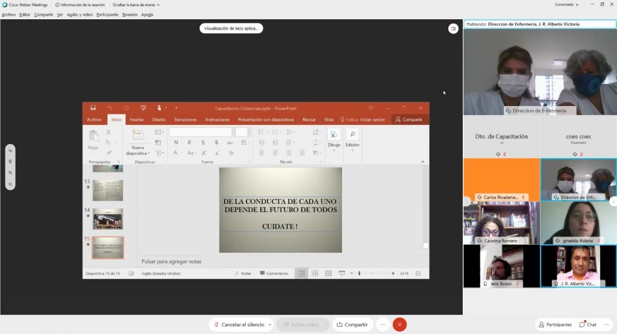The image size is (617, 334).
Task: Switch to the Transiciones ribbon tab
Action: coord(186,119)
